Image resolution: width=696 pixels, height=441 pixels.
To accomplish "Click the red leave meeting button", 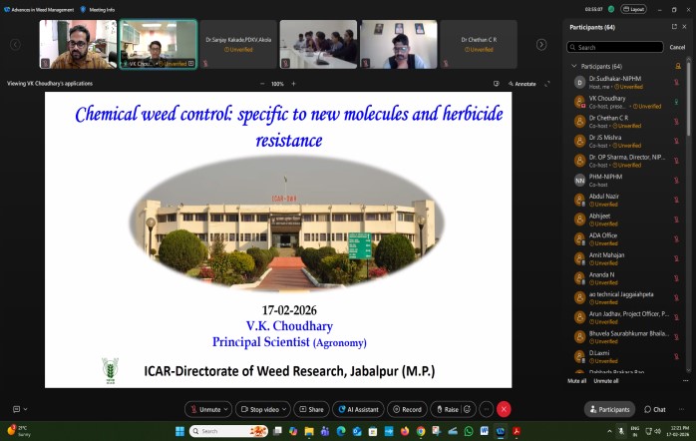I will (x=504, y=409).
